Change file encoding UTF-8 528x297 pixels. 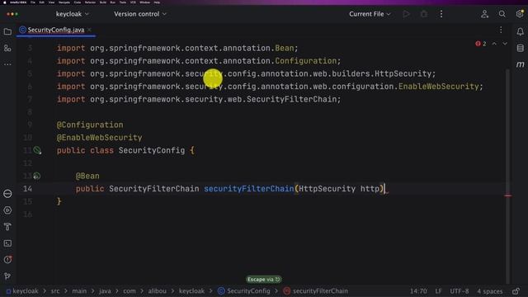(x=459, y=291)
